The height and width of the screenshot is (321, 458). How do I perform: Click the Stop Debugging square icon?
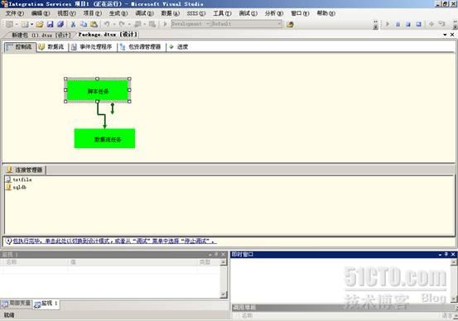[x=408, y=24]
